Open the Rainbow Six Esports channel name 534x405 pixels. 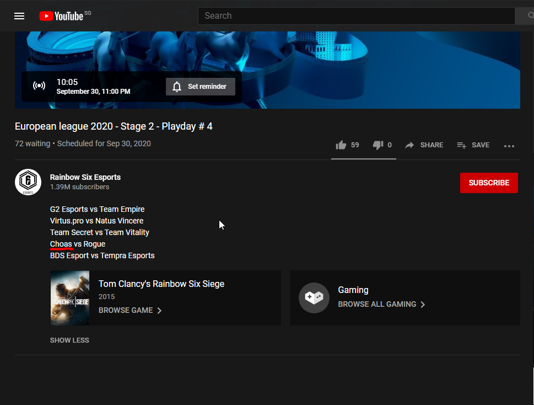[x=85, y=177]
